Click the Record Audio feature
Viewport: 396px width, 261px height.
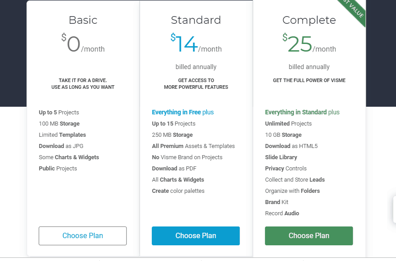[x=282, y=213]
